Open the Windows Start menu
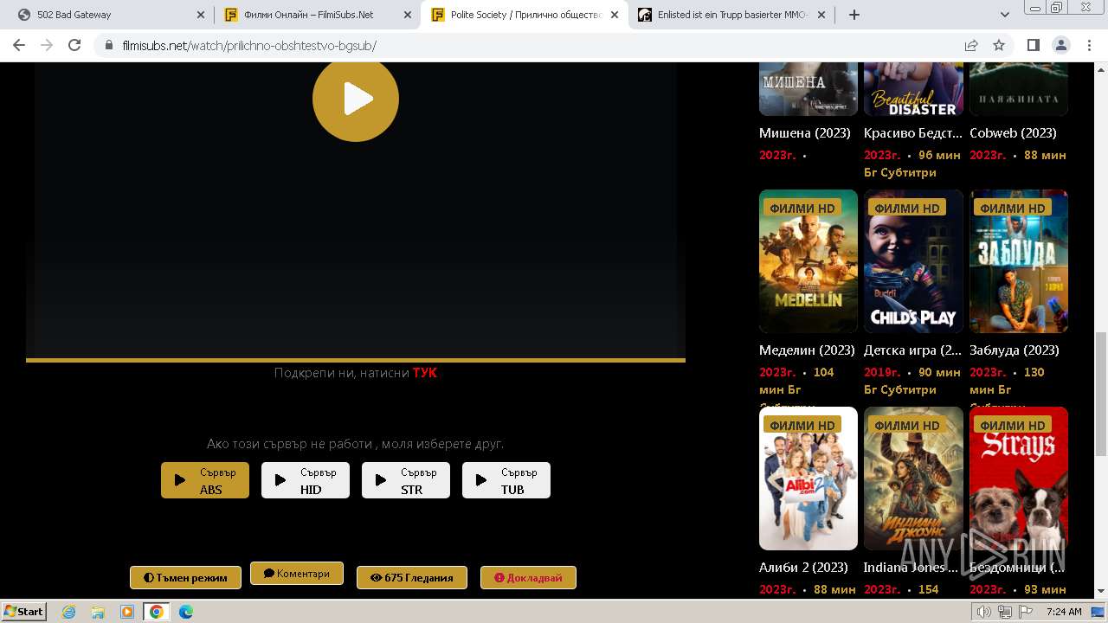Screen dimensions: 1108x623 (23, 611)
